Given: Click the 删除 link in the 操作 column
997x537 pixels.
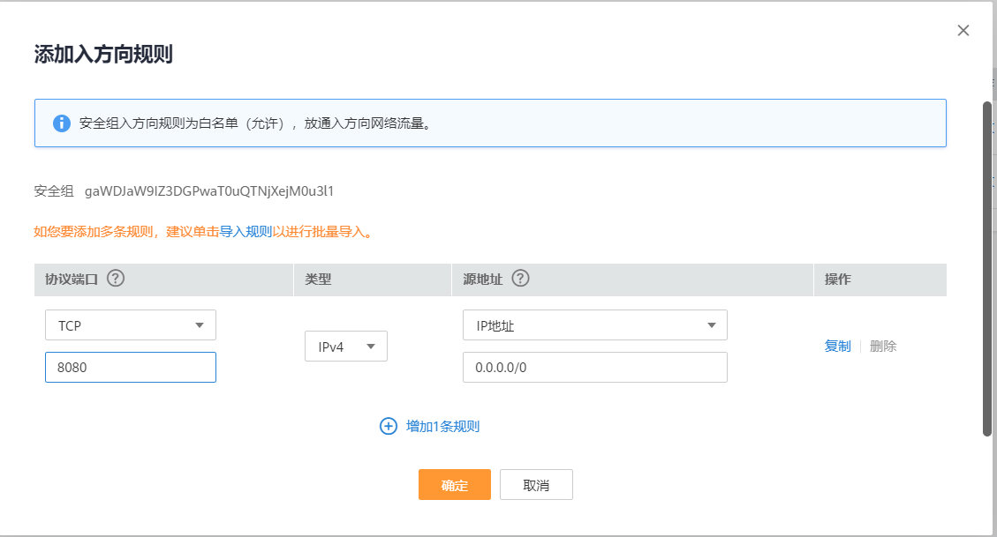Looking at the screenshot, I should click(x=884, y=346).
